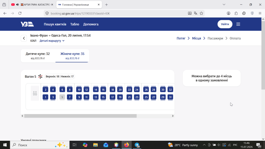Select Жіноче купе: 35 tab

(72, 56)
